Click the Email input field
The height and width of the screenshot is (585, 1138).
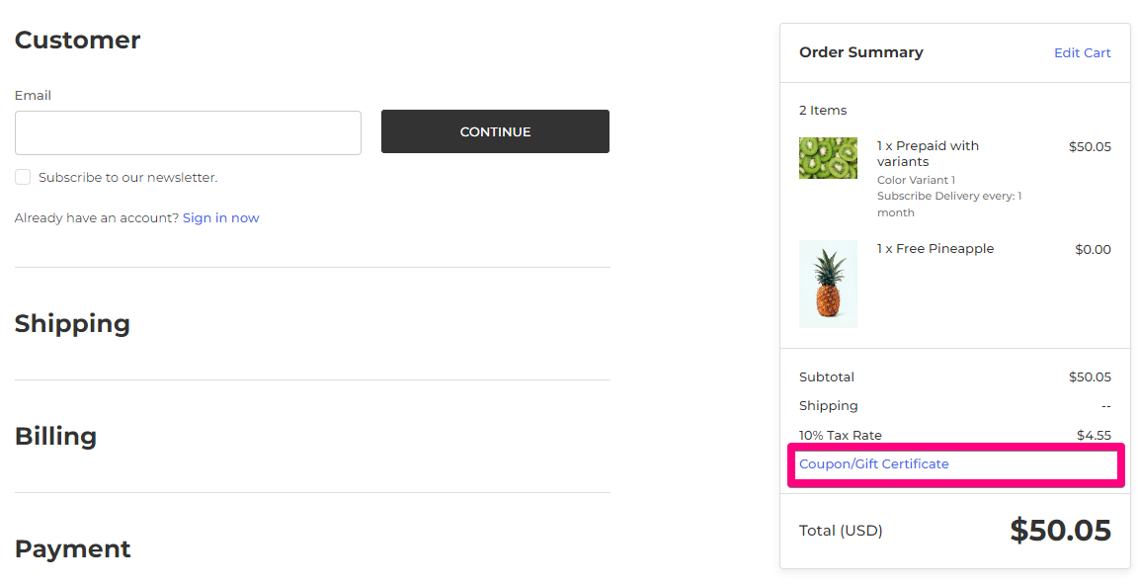click(x=188, y=132)
